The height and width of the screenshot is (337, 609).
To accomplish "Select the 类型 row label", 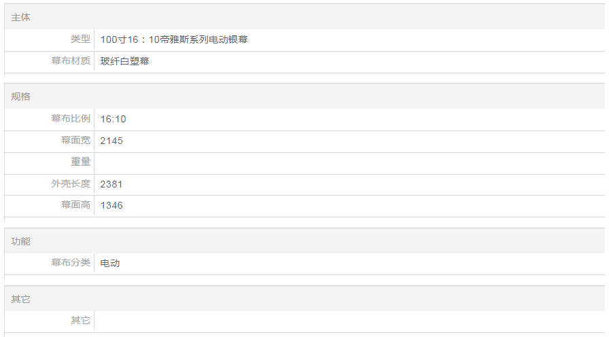I will tap(80, 39).
